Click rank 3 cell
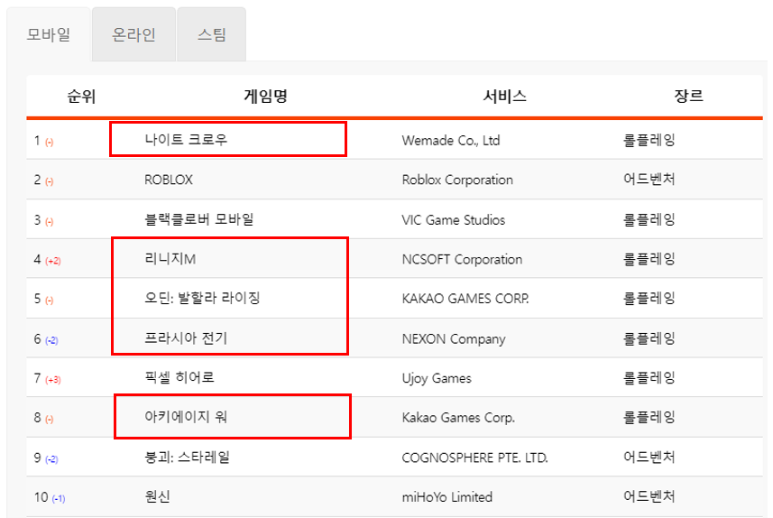 [x=43, y=220]
